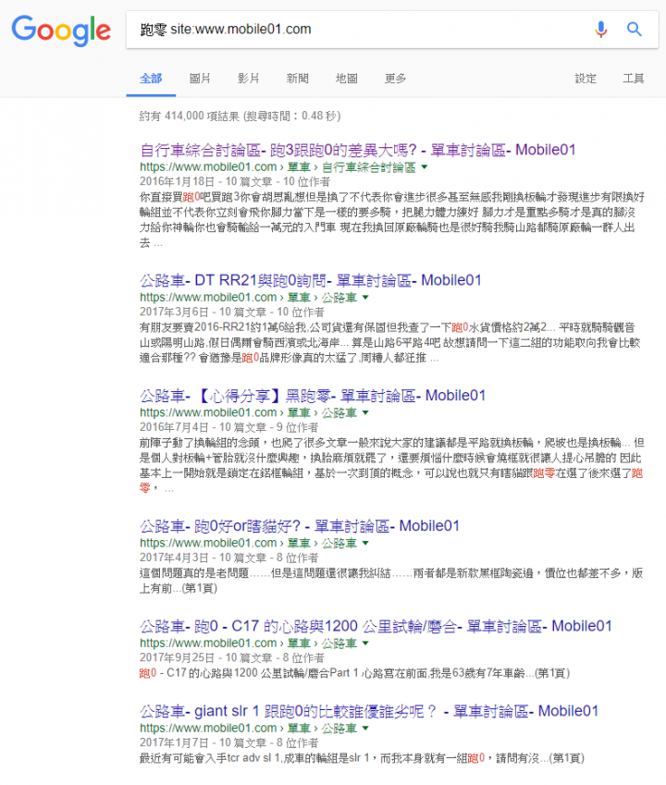Open result DT RR21與跑0詢問

[311, 280]
